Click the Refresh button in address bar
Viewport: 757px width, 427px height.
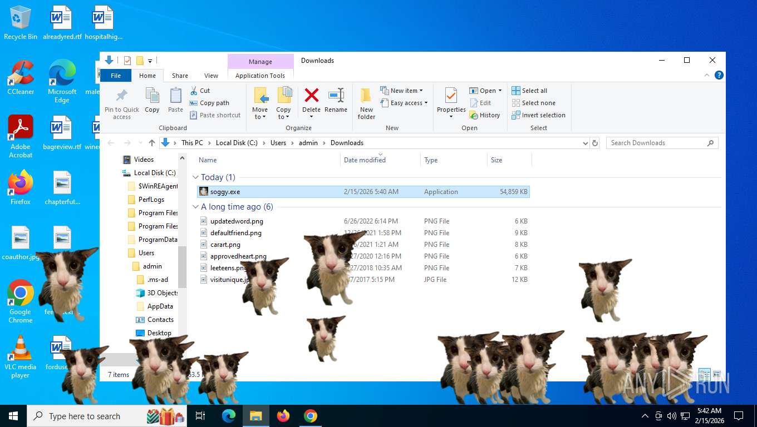pyautogui.click(x=595, y=143)
